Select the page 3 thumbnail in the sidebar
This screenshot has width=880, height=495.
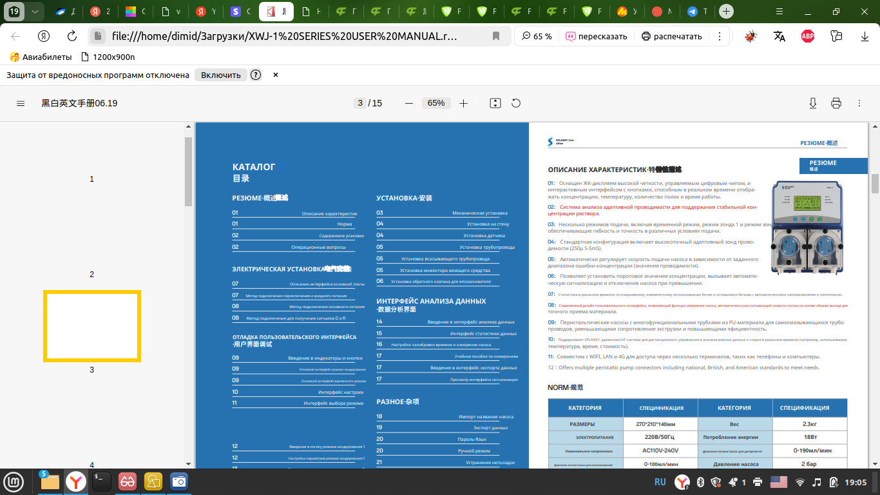(x=92, y=325)
